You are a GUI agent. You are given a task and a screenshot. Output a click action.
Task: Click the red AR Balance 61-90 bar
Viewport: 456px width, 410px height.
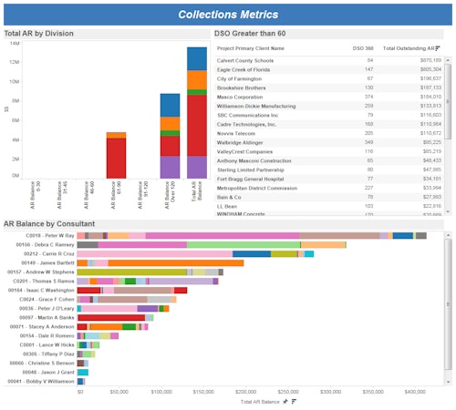pyautogui.click(x=116, y=159)
